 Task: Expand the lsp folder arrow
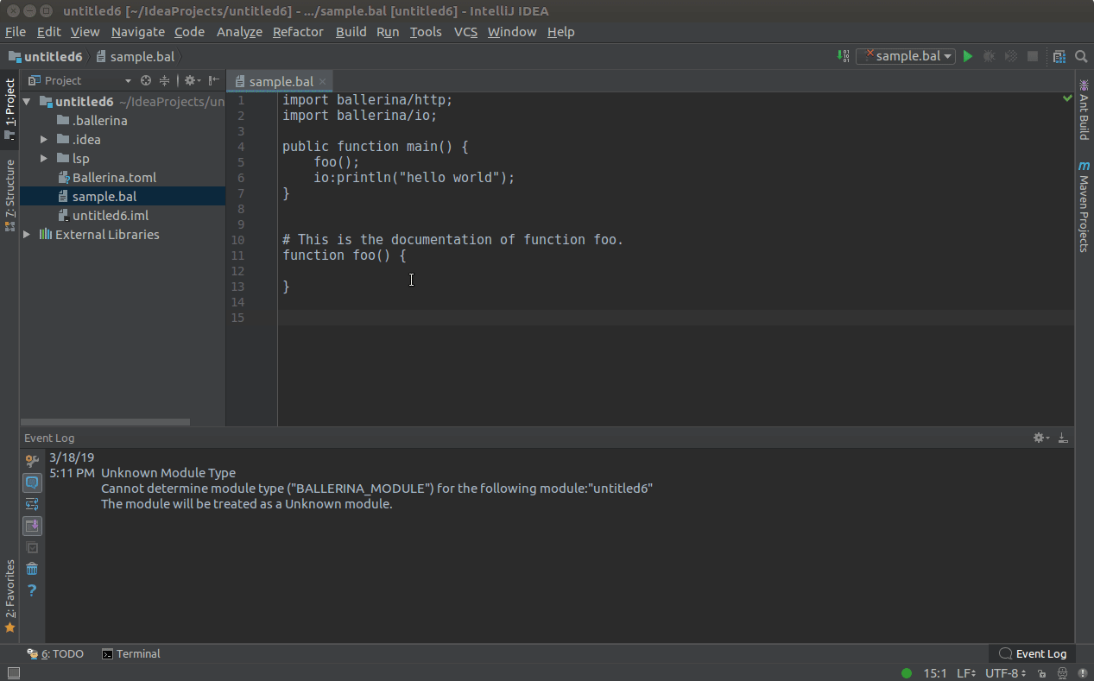(x=44, y=159)
